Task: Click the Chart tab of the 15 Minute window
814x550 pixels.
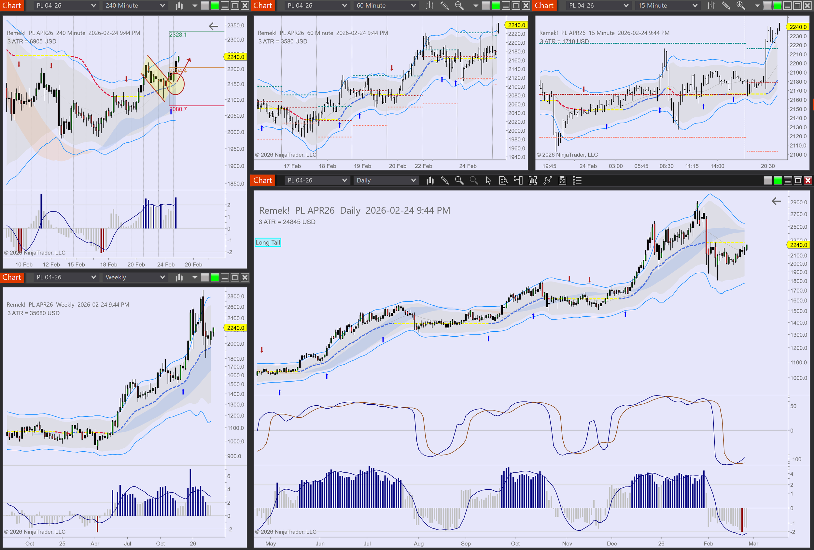Action: 544,6
